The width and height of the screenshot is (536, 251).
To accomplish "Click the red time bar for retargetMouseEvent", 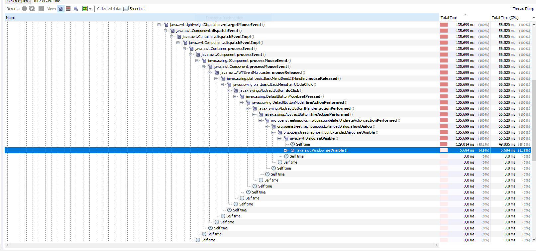I will click(x=444, y=25).
